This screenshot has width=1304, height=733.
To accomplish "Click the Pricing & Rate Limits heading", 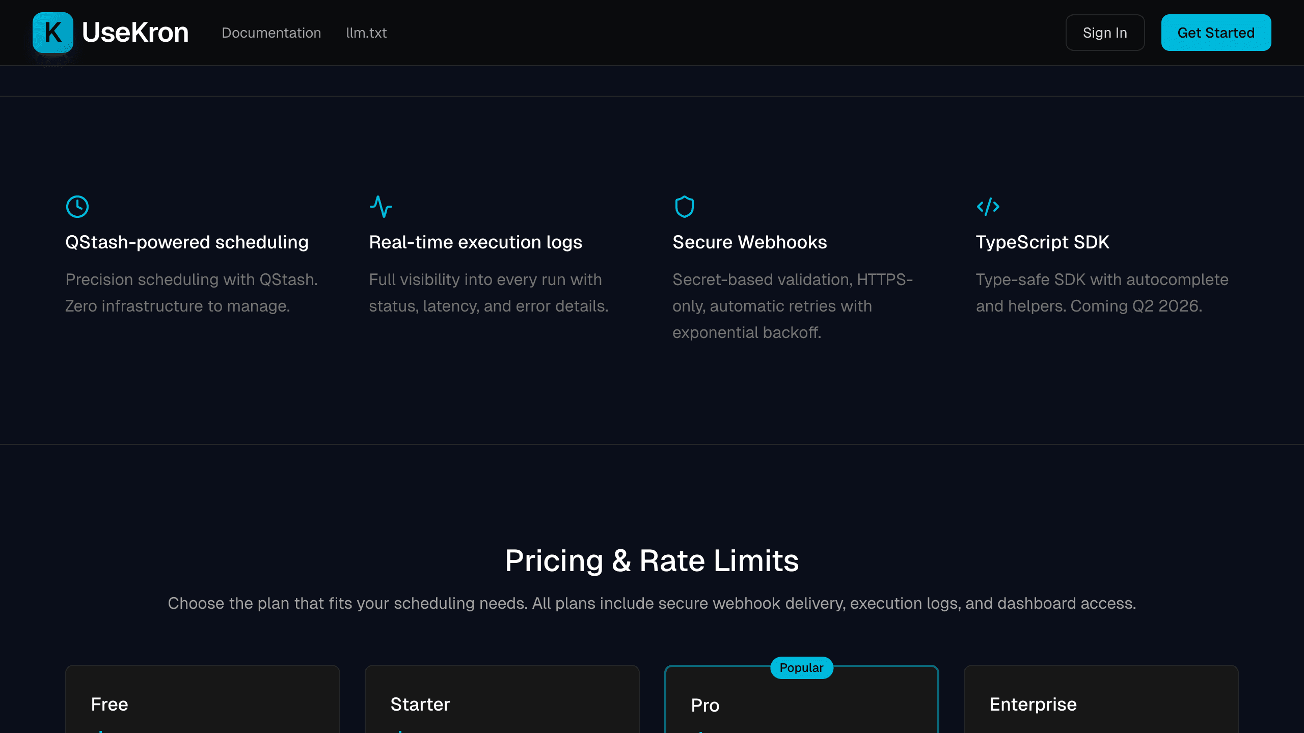I will click(652, 560).
